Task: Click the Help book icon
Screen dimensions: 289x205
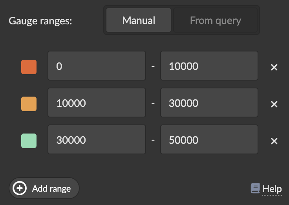Action: (x=255, y=189)
